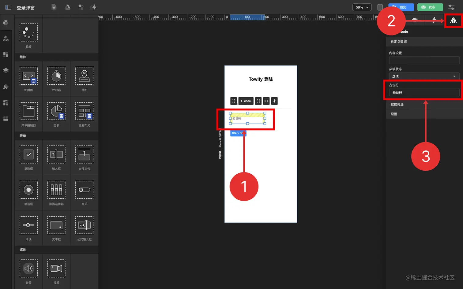The height and width of the screenshot is (289, 463).
Task: Open the sliders settings icon at top right
Action: tap(451, 7)
